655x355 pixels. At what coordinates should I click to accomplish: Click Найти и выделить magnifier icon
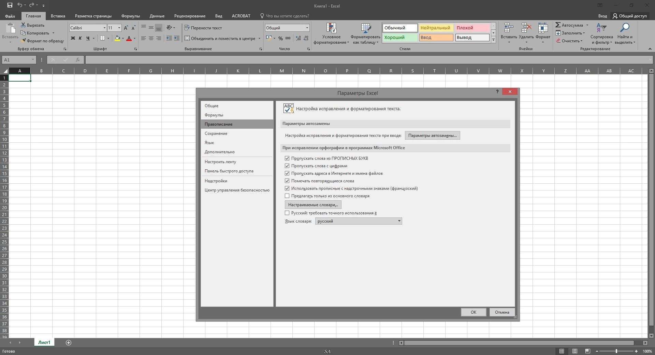pos(625,28)
